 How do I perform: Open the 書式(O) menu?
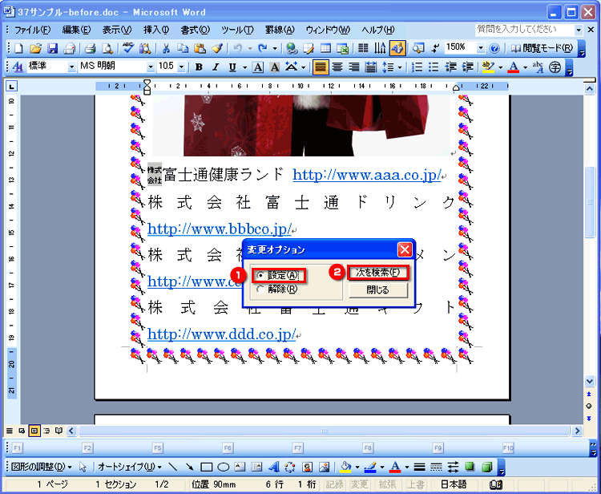[x=196, y=30]
